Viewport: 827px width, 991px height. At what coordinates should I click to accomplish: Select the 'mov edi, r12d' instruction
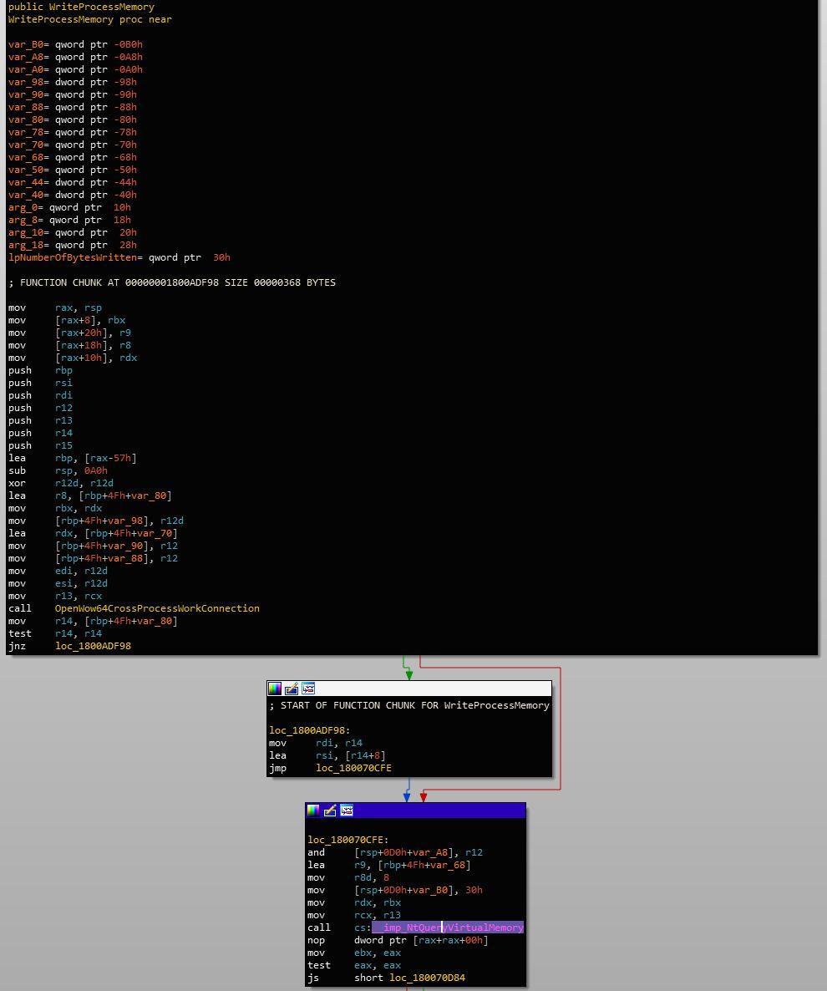point(58,571)
